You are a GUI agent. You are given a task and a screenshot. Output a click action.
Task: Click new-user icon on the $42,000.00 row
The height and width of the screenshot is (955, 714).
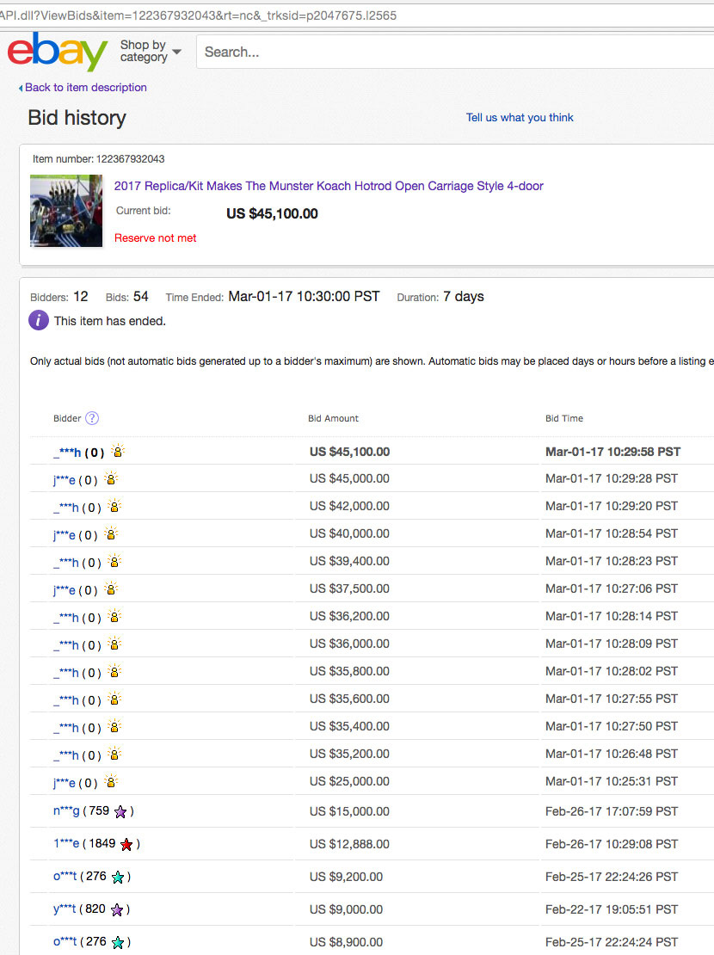pos(114,506)
